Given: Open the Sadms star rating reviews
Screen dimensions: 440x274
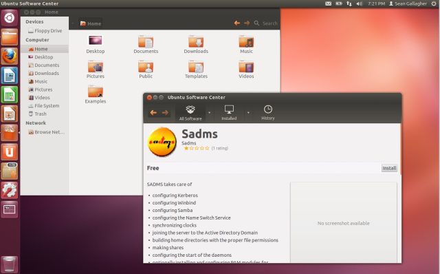Looking at the screenshot, I should click(x=206, y=148).
